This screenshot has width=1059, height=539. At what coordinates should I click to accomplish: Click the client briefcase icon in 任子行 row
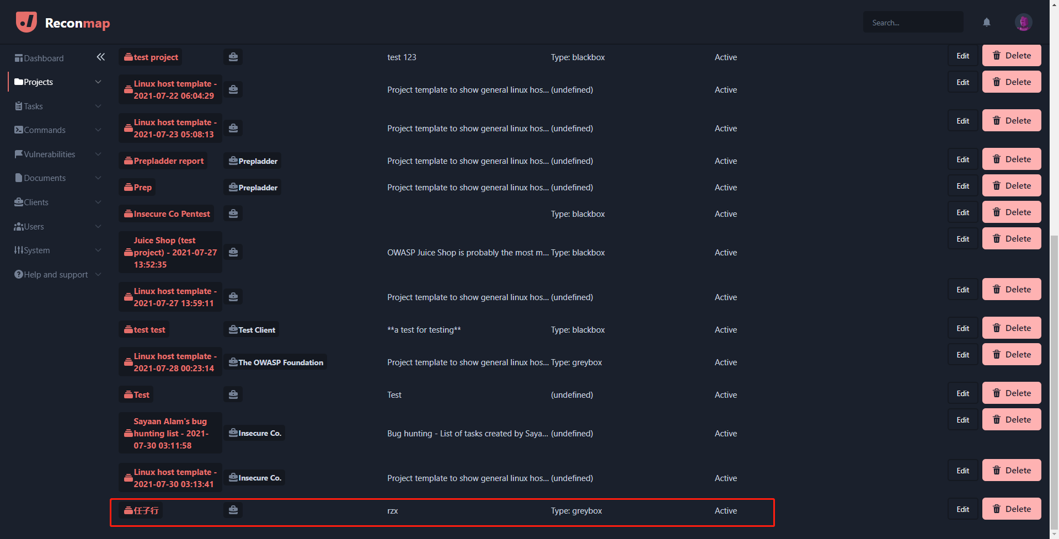(233, 510)
